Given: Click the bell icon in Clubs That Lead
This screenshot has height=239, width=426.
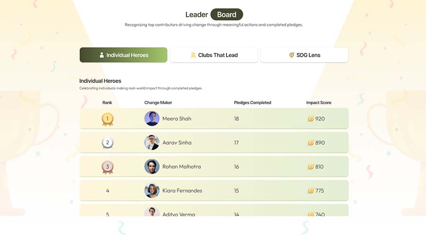Looking at the screenshot, I should (x=193, y=55).
